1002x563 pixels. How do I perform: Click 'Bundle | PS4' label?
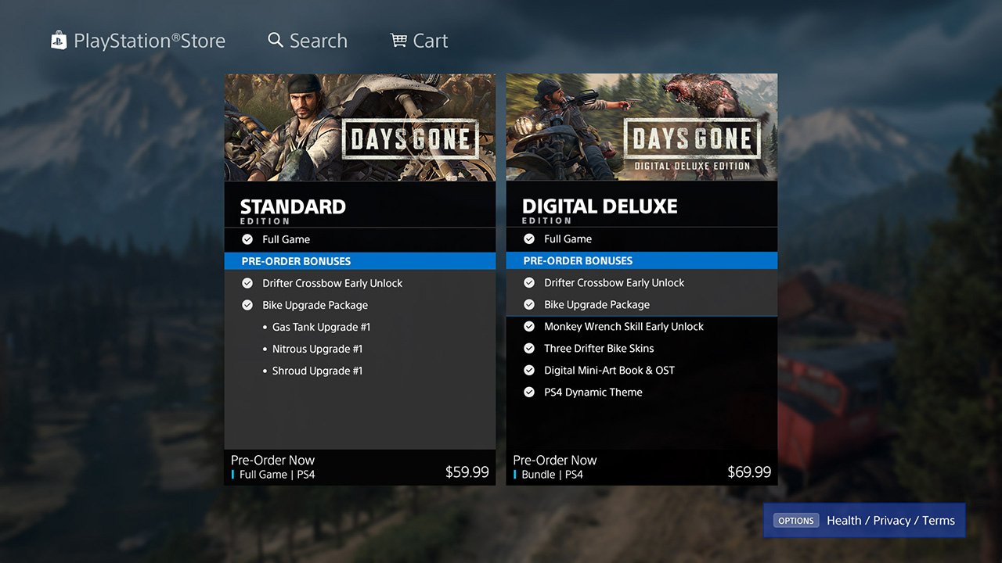(x=552, y=475)
